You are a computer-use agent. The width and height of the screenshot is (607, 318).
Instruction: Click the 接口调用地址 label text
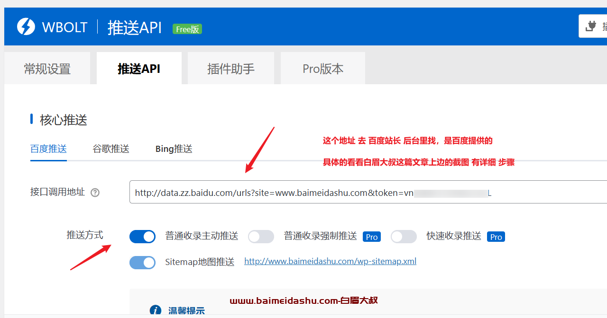coord(58,192)
